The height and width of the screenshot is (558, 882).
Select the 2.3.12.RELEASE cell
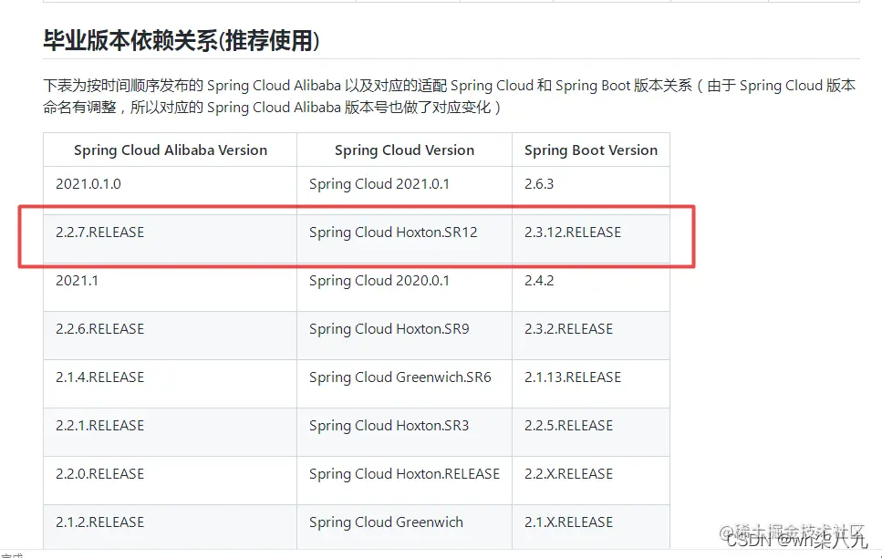tap(591, 239)
